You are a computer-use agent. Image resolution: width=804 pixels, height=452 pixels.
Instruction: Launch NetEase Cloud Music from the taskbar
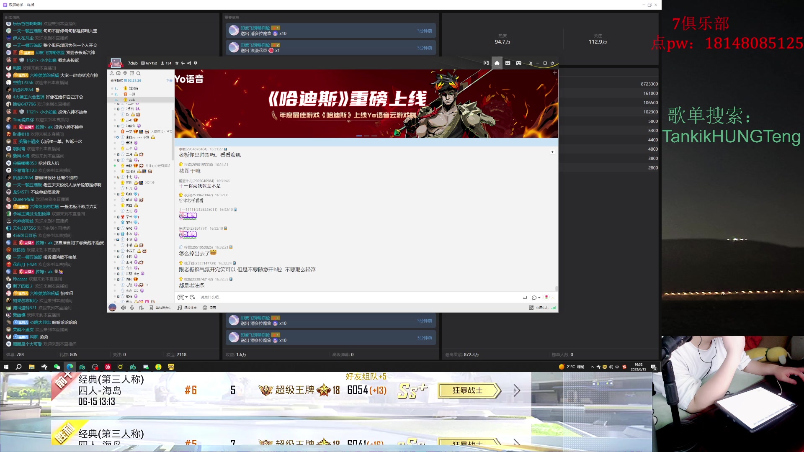click(x=108, y=367)
